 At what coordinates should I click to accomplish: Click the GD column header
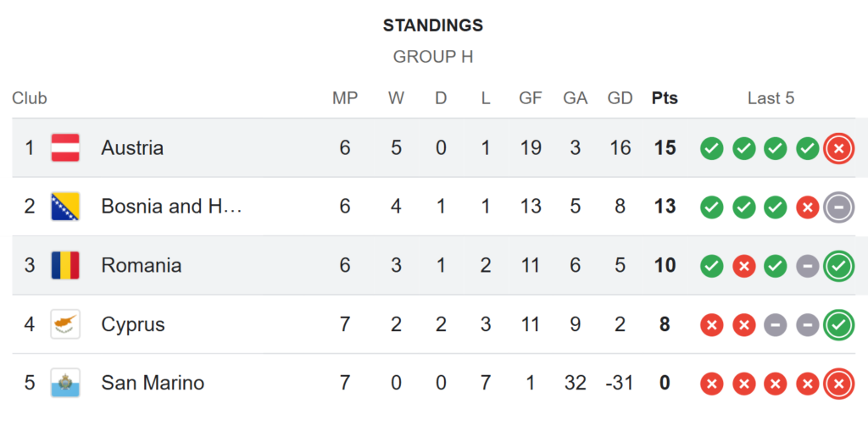tap(620, 98)
